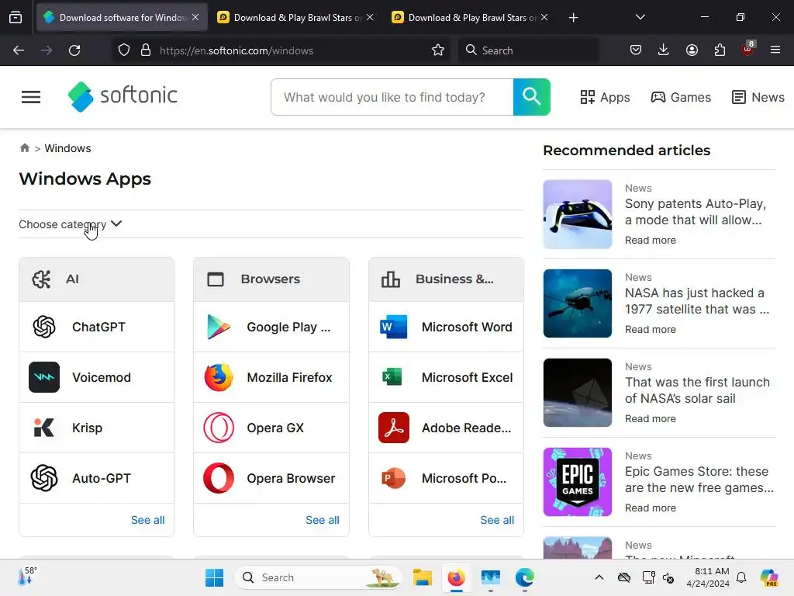Image resolution: width=794 pixels, height=596 pixels.
Task: Click the taskbar Search box
Action: 318,577
